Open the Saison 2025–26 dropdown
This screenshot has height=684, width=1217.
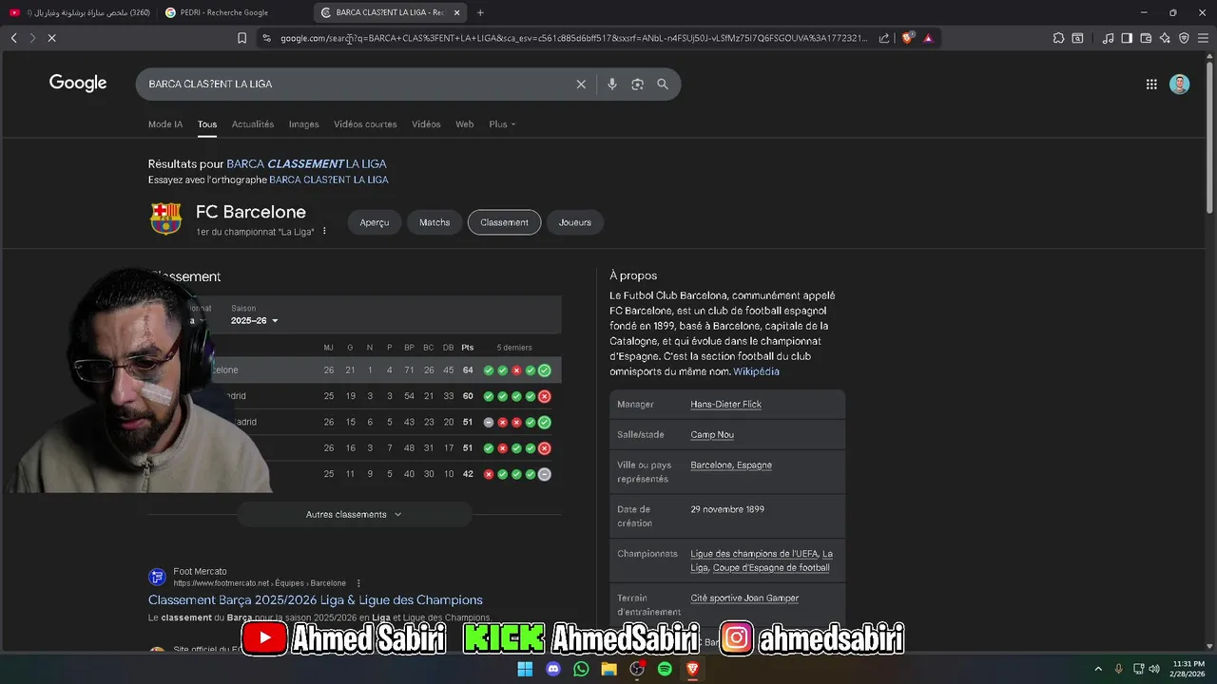coord(255,321)
